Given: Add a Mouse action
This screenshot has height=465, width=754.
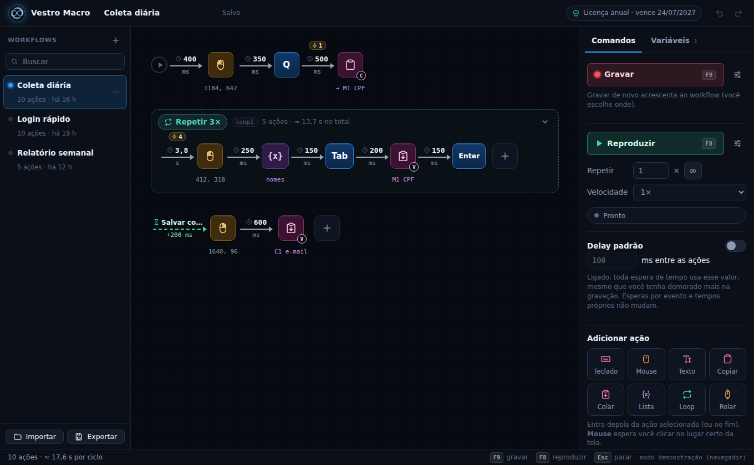Looking at the screenshot, I should pos(646,364).
